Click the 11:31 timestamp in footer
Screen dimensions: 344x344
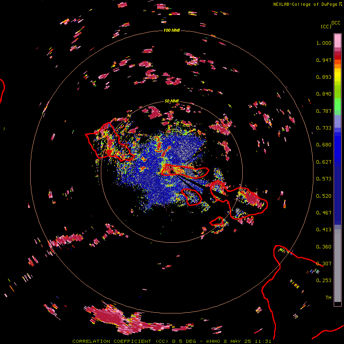263,341
